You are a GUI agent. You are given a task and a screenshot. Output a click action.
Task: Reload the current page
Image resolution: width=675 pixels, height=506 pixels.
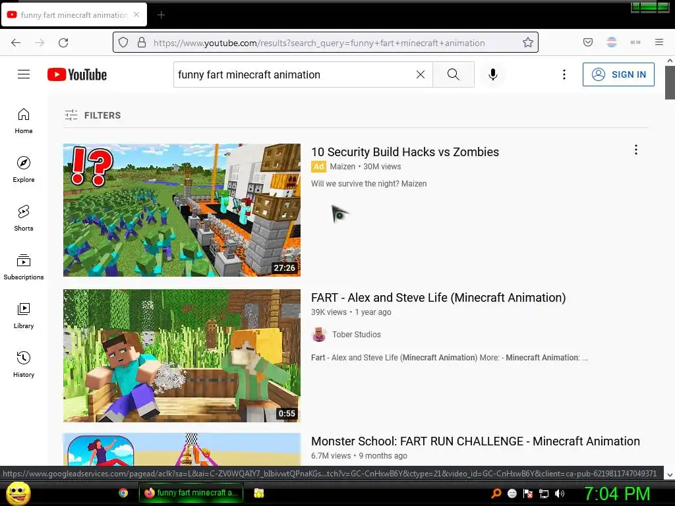click(x=63, y=43)
